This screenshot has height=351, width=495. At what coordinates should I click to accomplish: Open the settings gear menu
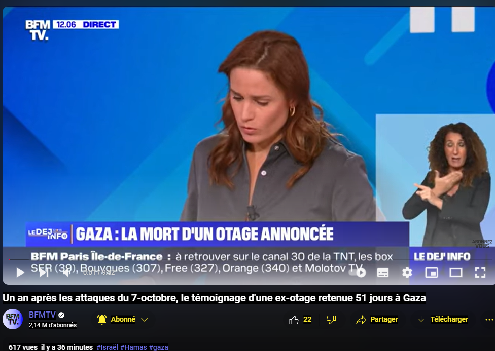407,272
